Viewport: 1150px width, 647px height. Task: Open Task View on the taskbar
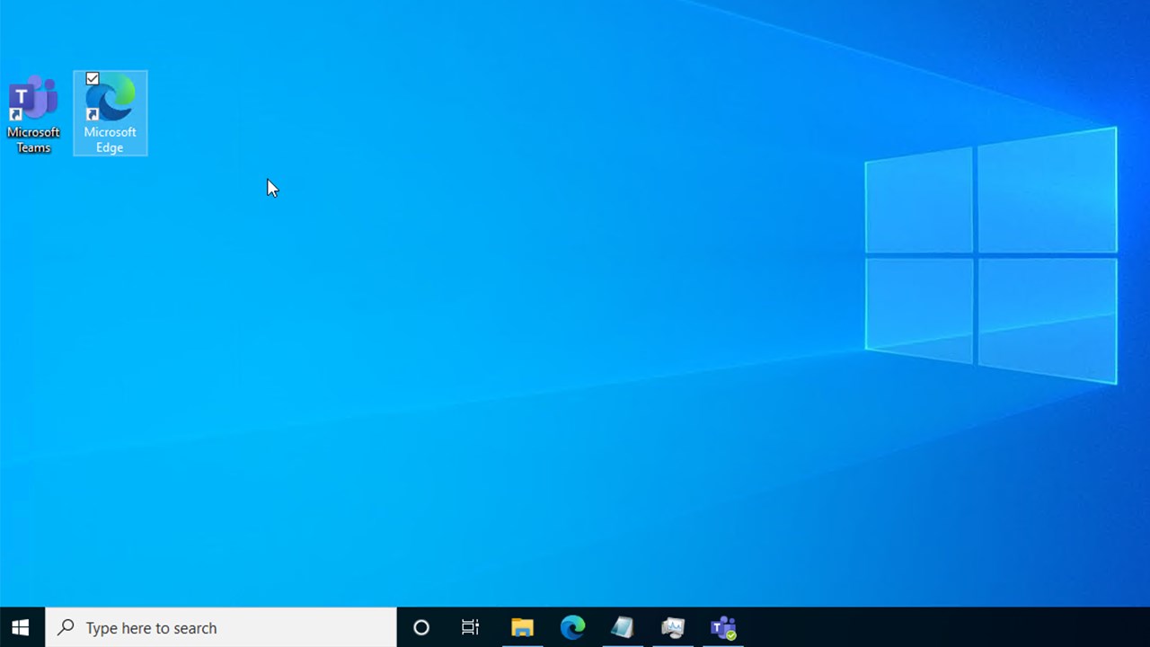pyautogui.click(x=470, y=627)
